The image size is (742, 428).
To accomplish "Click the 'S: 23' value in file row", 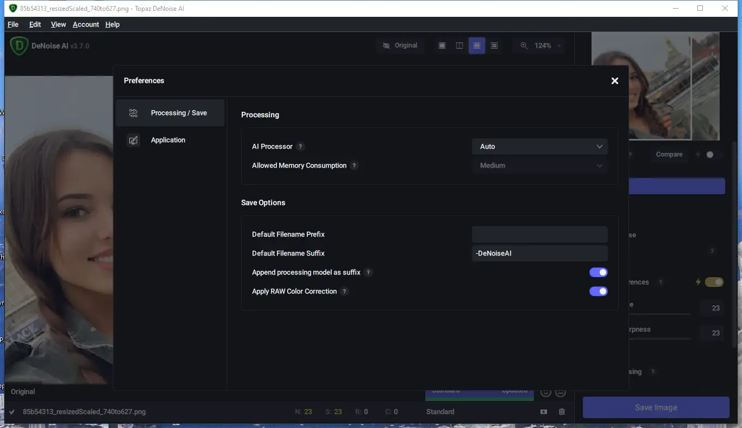I will coord(334,412).
